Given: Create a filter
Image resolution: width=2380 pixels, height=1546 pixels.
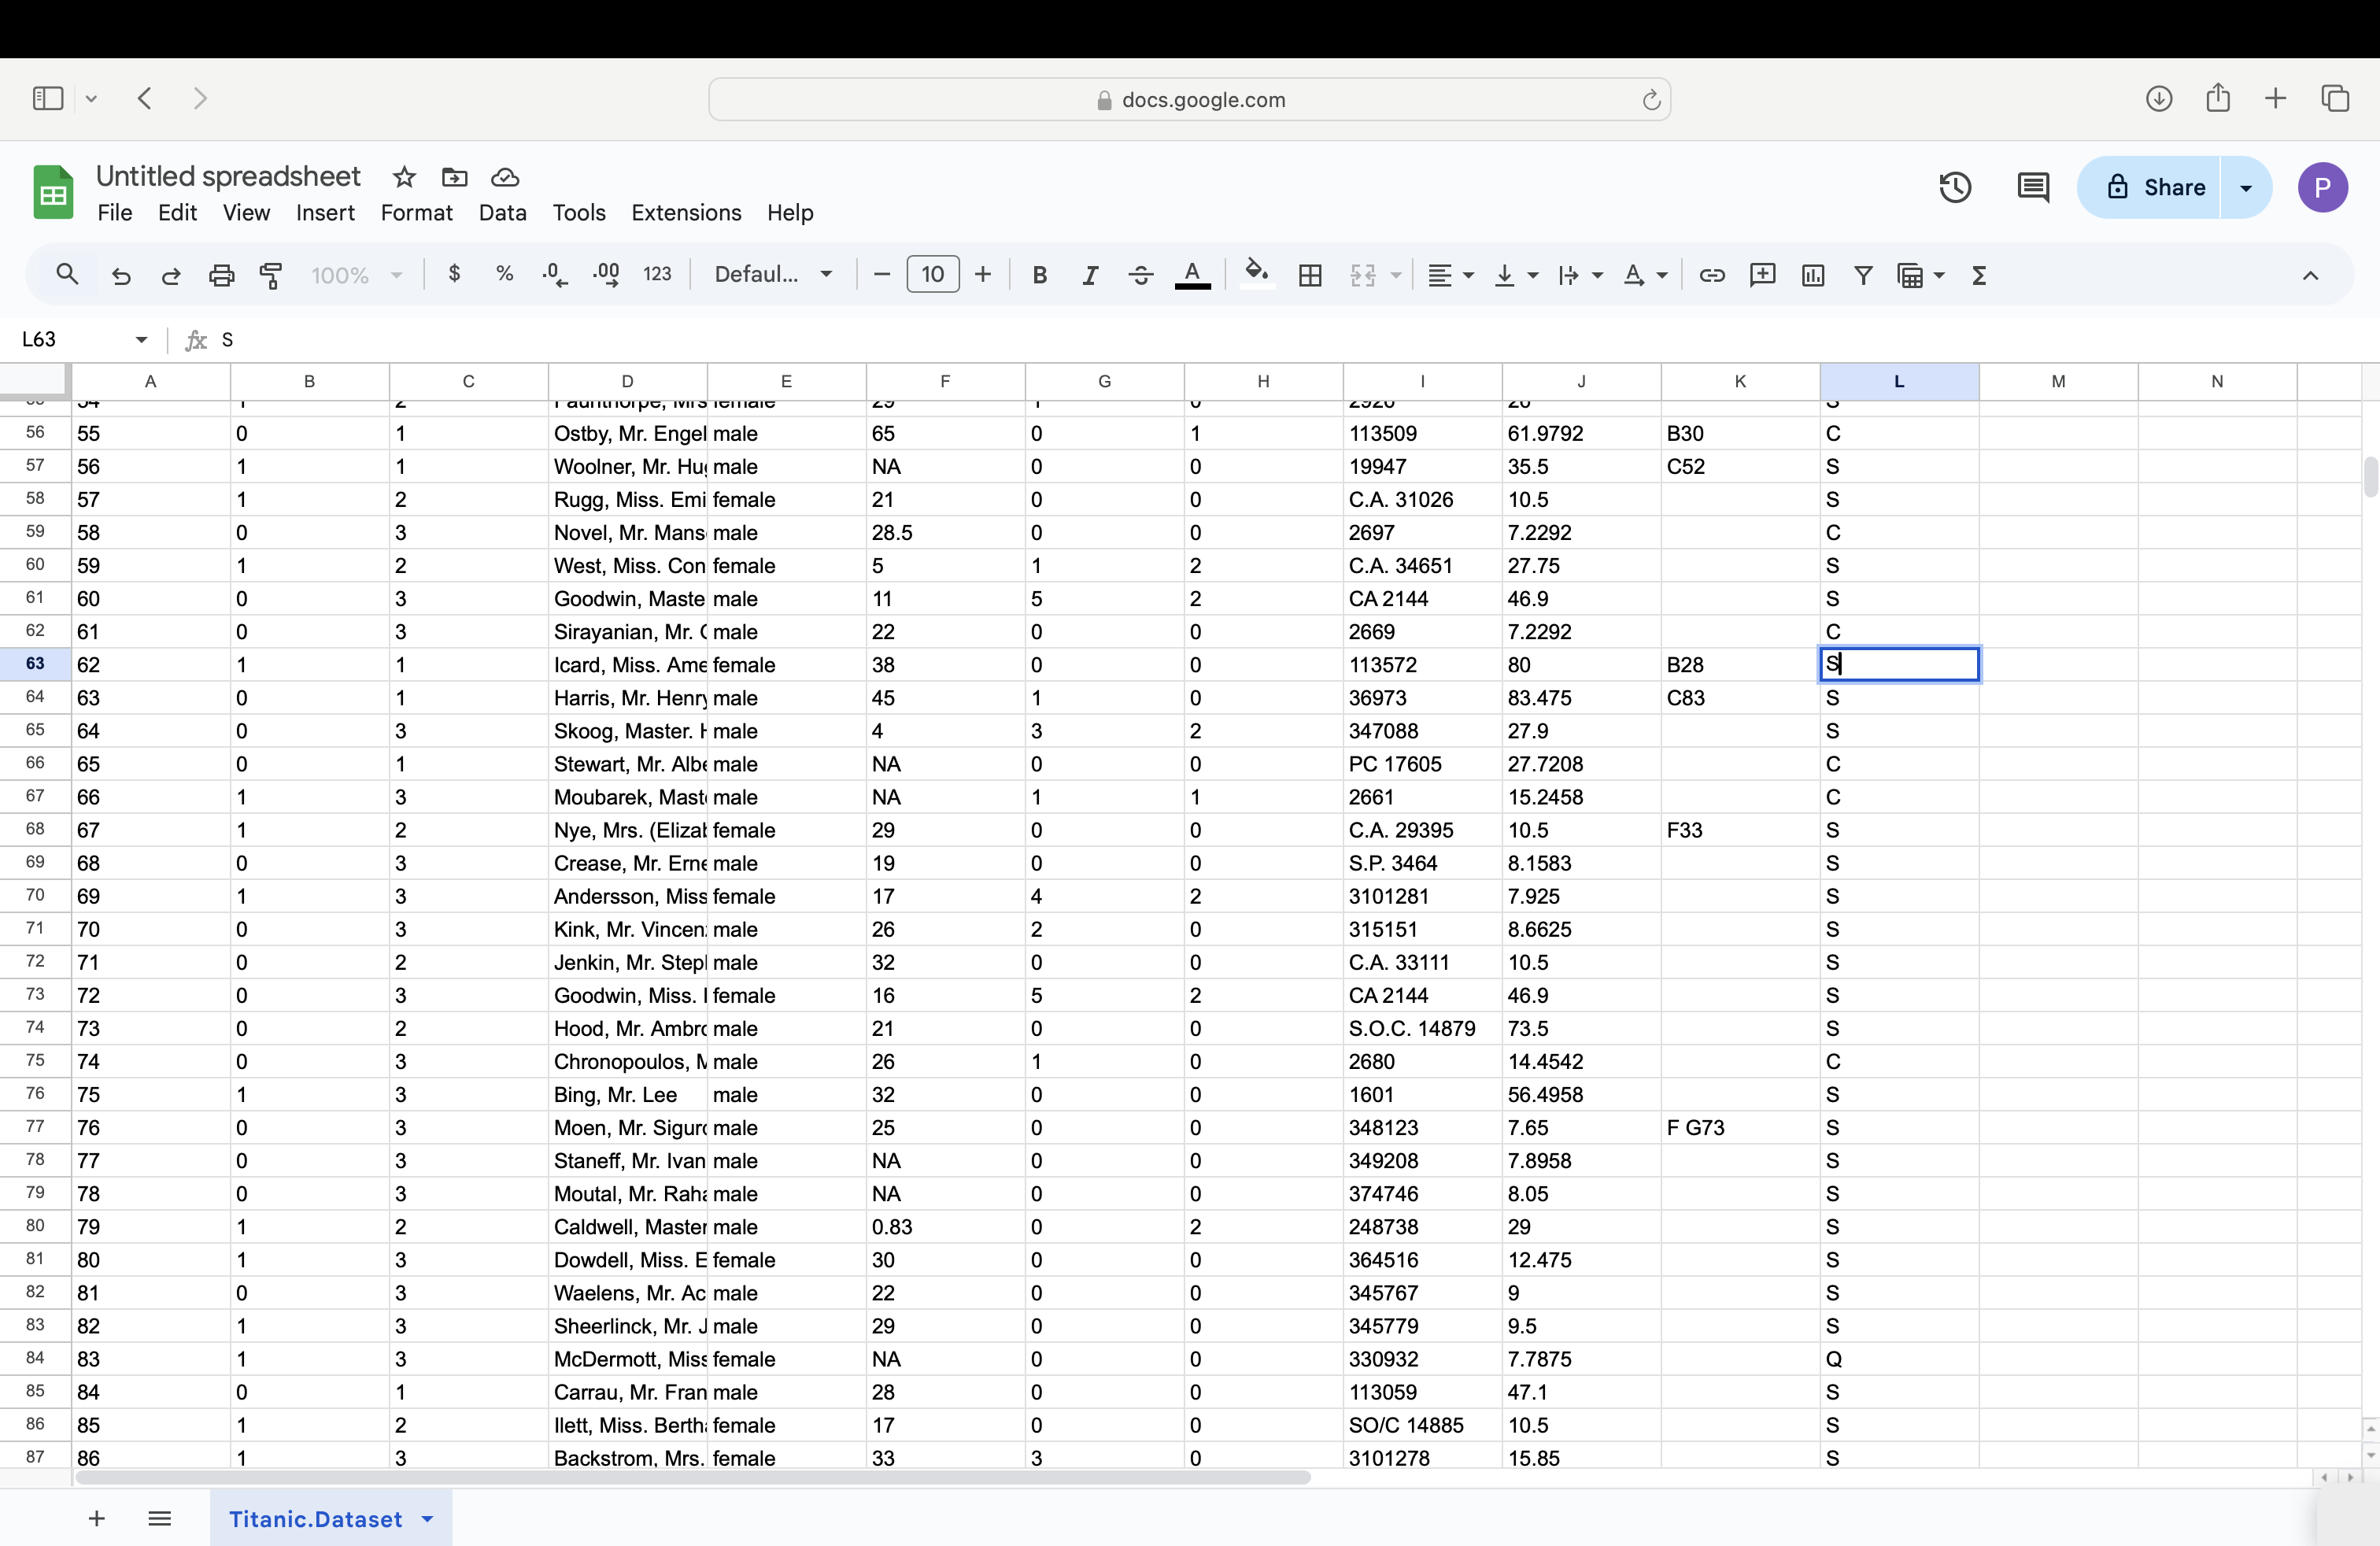Looking at the screenshot, I should click(x=1863, y=275).
